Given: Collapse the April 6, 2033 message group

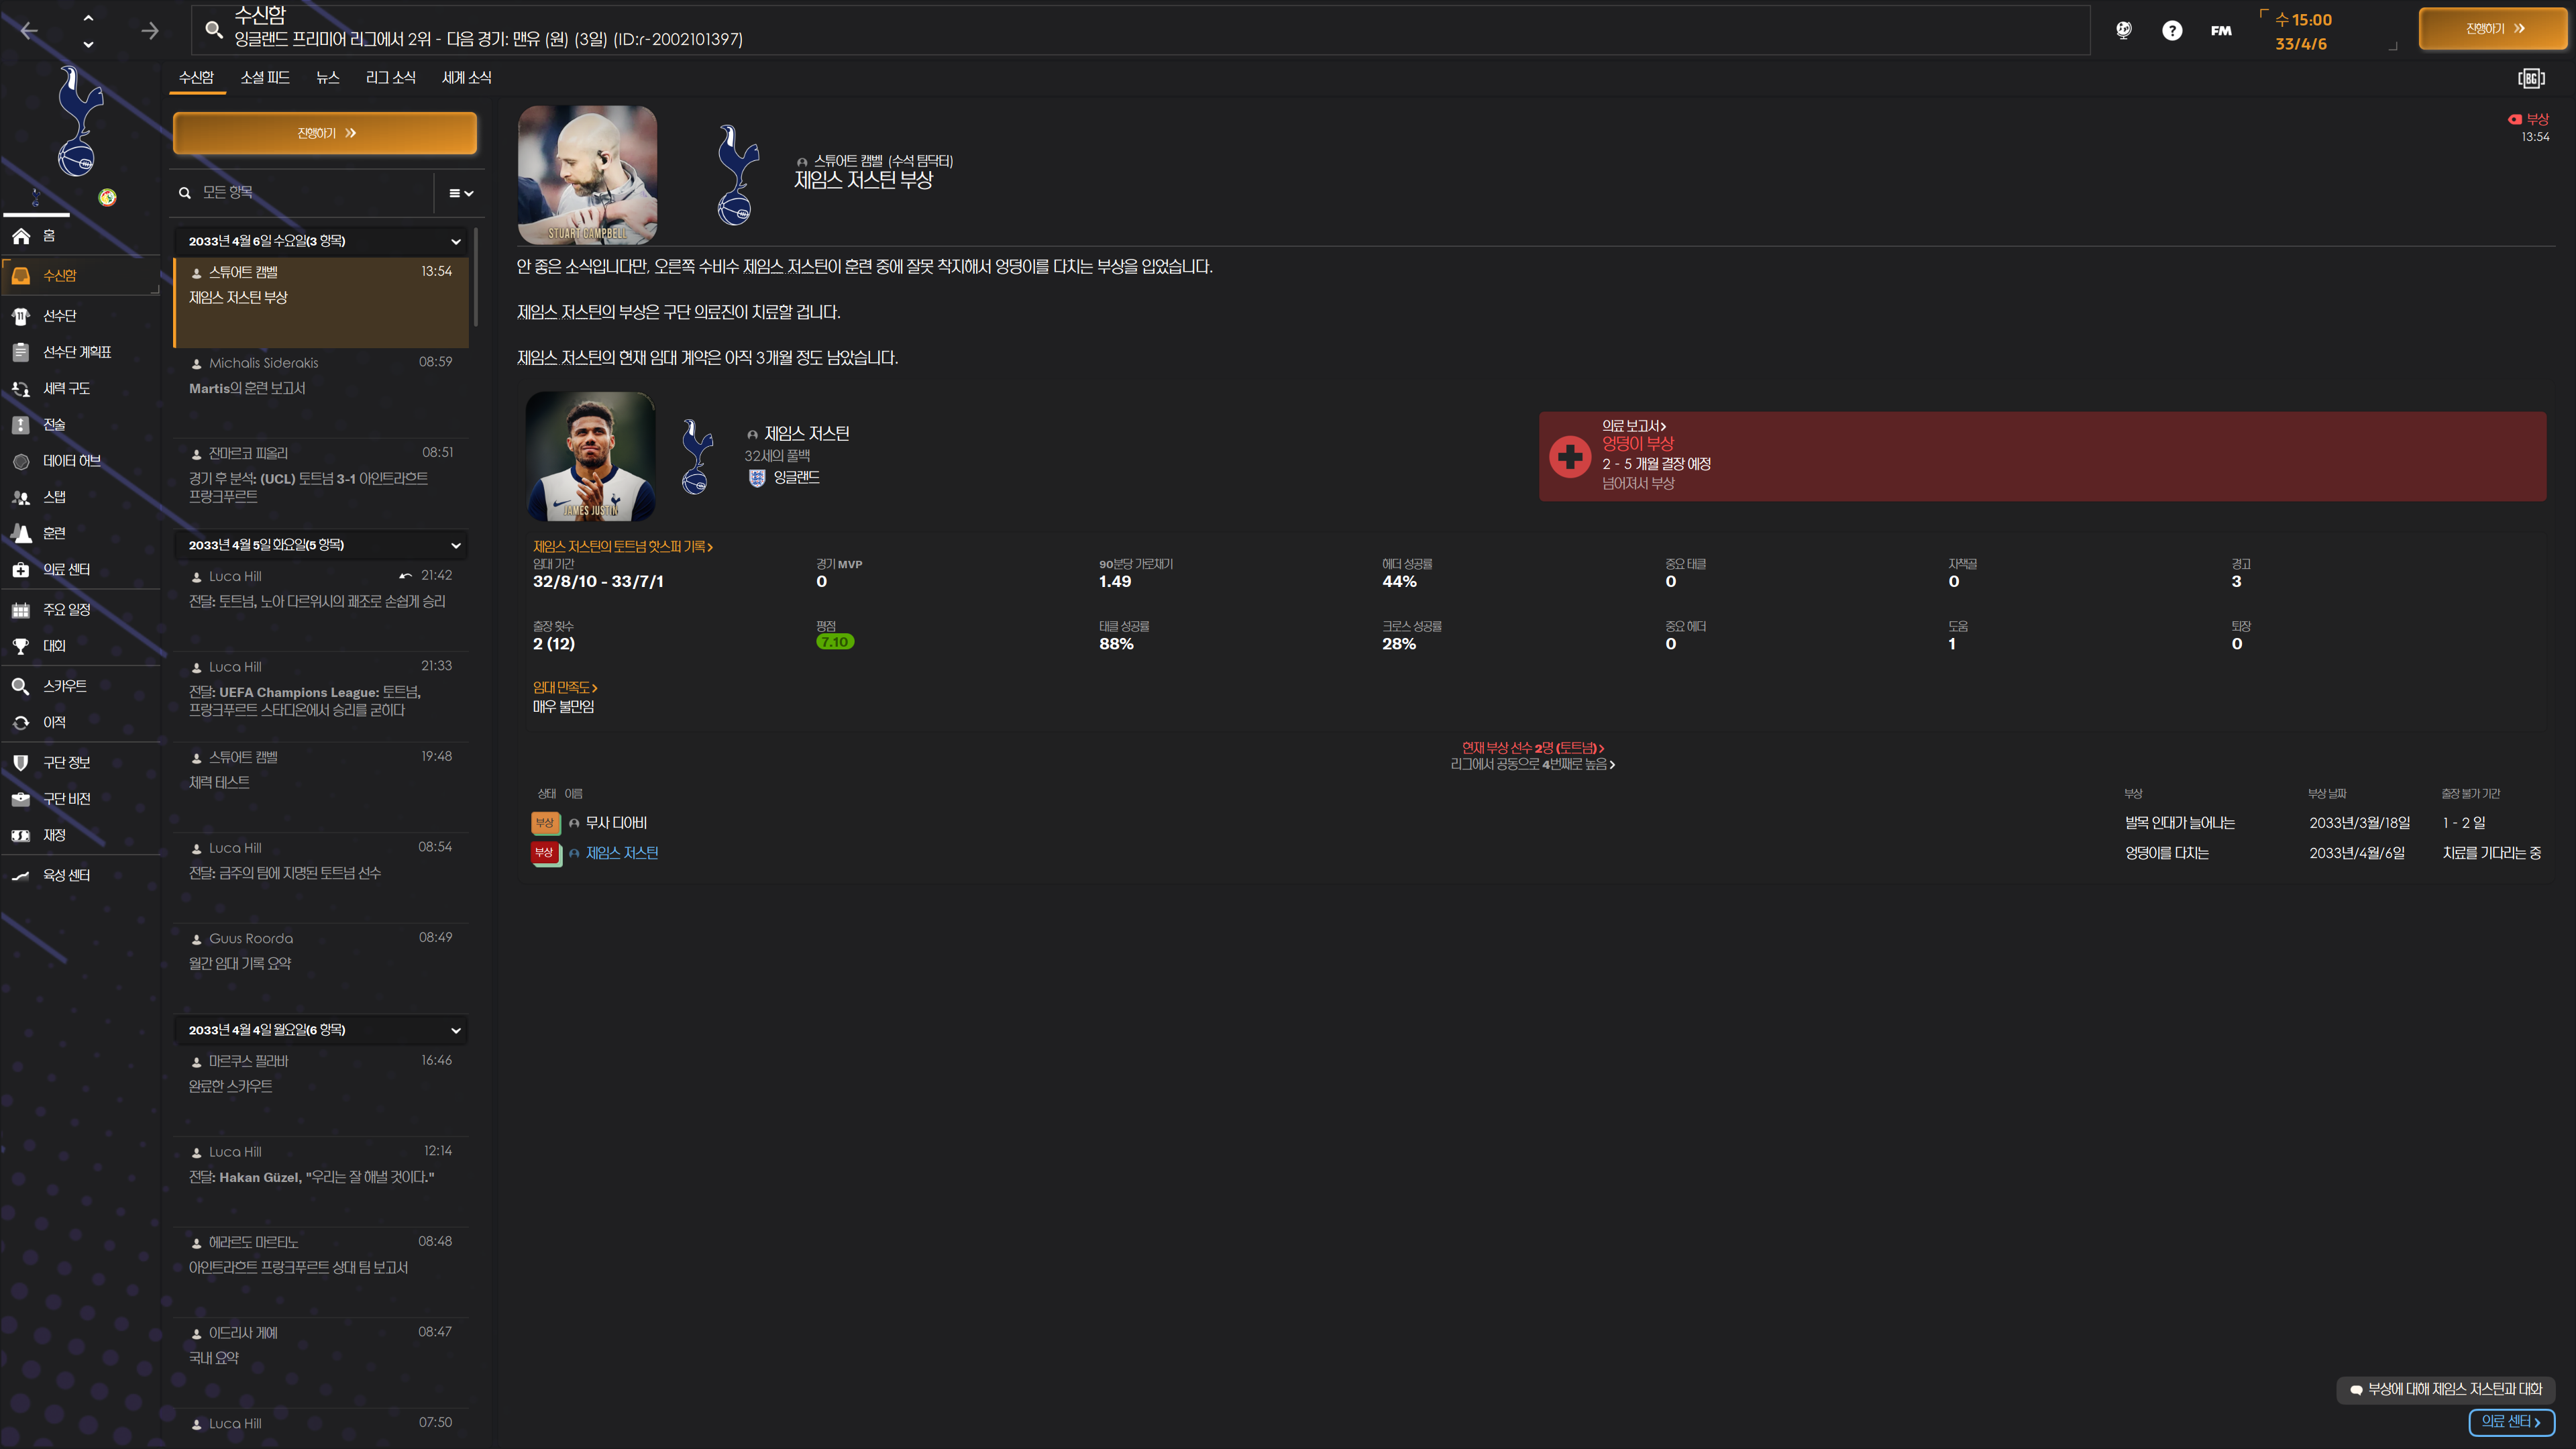Looking at the screenshot, I should pyautogui.click(x=456, y=241).
